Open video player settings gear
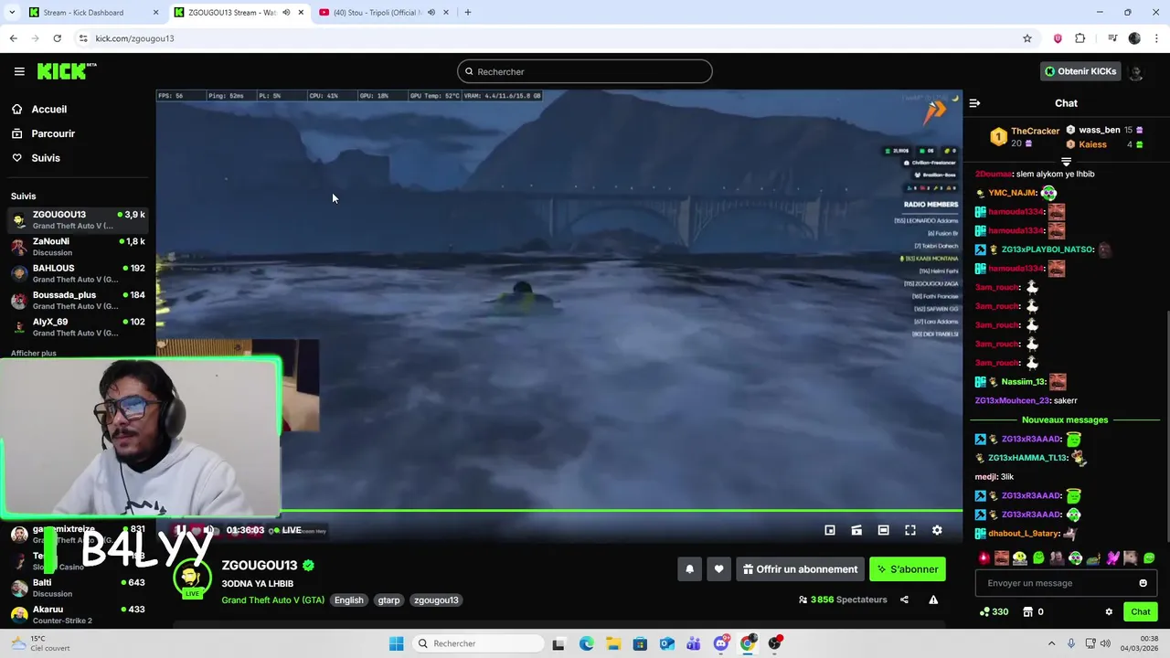 click(x=937, y=530)
